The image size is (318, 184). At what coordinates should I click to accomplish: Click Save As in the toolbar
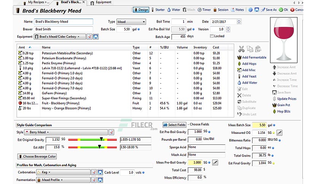[x=269, y=10]
